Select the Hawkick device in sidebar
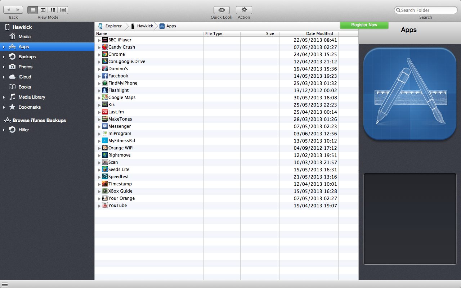The height and width of the screenshot is (288, 461). pos(22,27)
